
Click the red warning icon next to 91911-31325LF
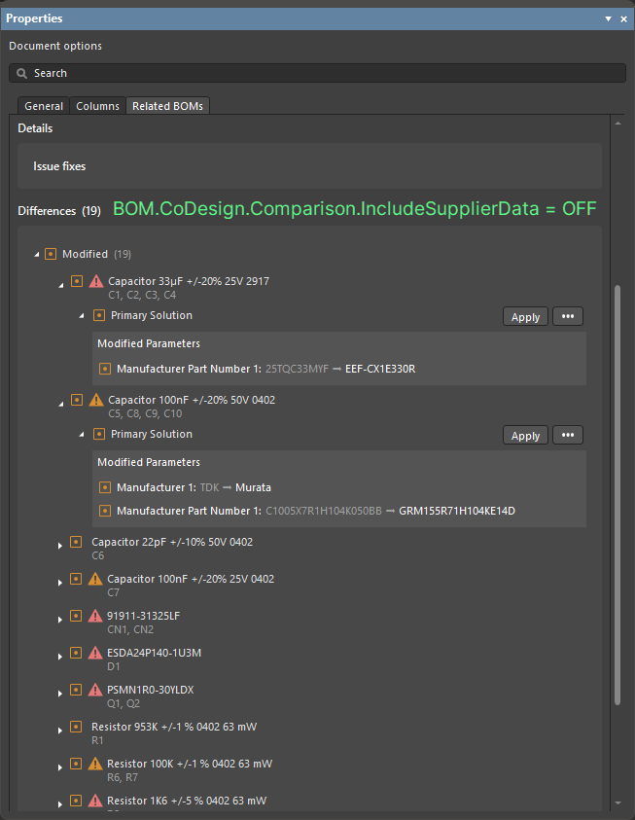[95, 616]
